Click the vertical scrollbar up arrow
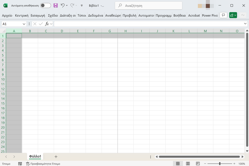 pos(247,31)
